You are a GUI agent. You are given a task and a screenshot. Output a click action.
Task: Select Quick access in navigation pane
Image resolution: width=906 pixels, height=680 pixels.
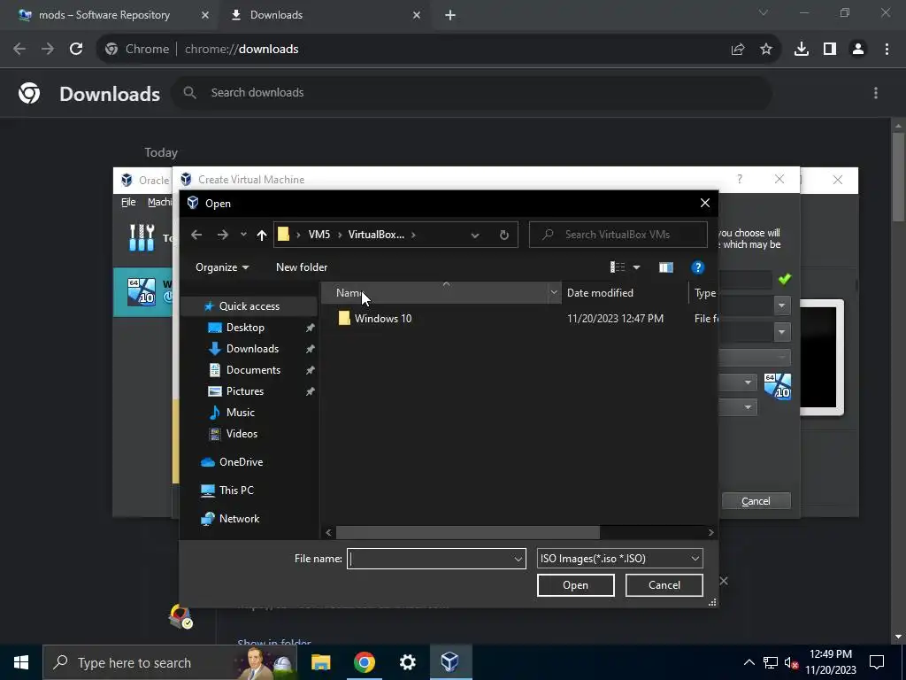pos(249,305)
